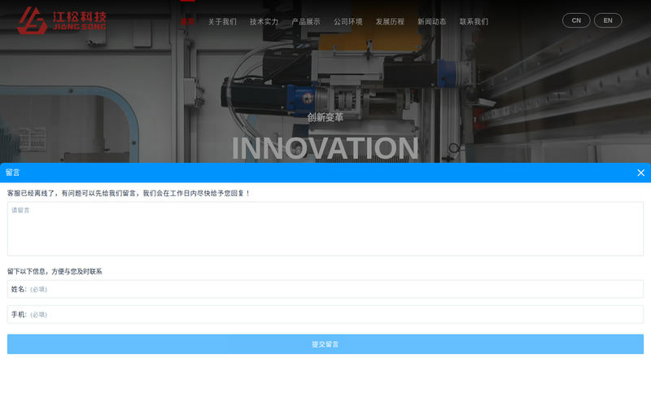
Task: Click the 留下以下信息 instruction text
Action: 55,272
